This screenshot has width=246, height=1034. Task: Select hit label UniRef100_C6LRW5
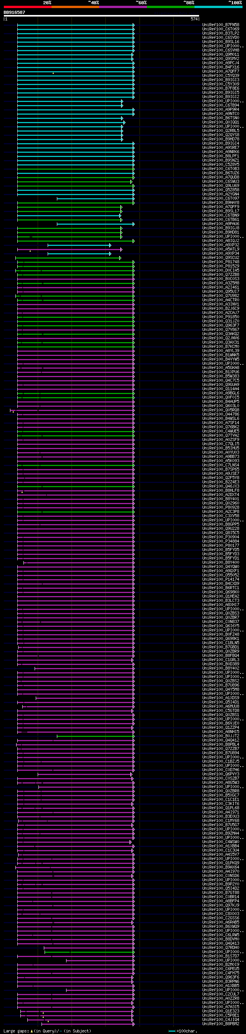coord(221,935)
